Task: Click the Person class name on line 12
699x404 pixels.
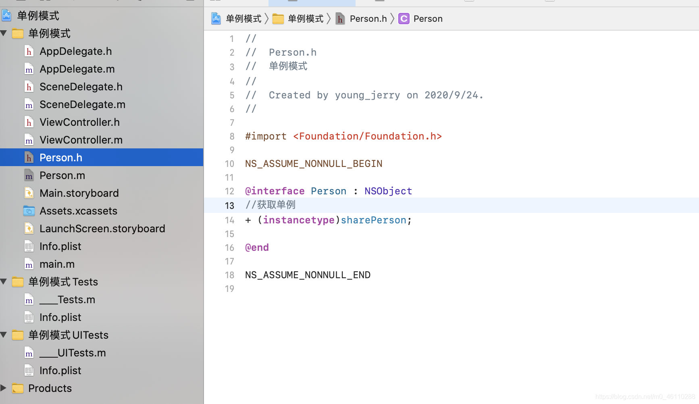Action: click(x=329, y=191)
